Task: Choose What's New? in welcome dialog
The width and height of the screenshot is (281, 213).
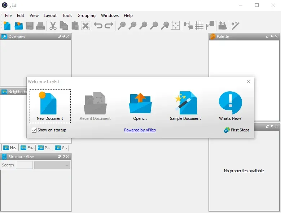Action: tap(230, 106)
